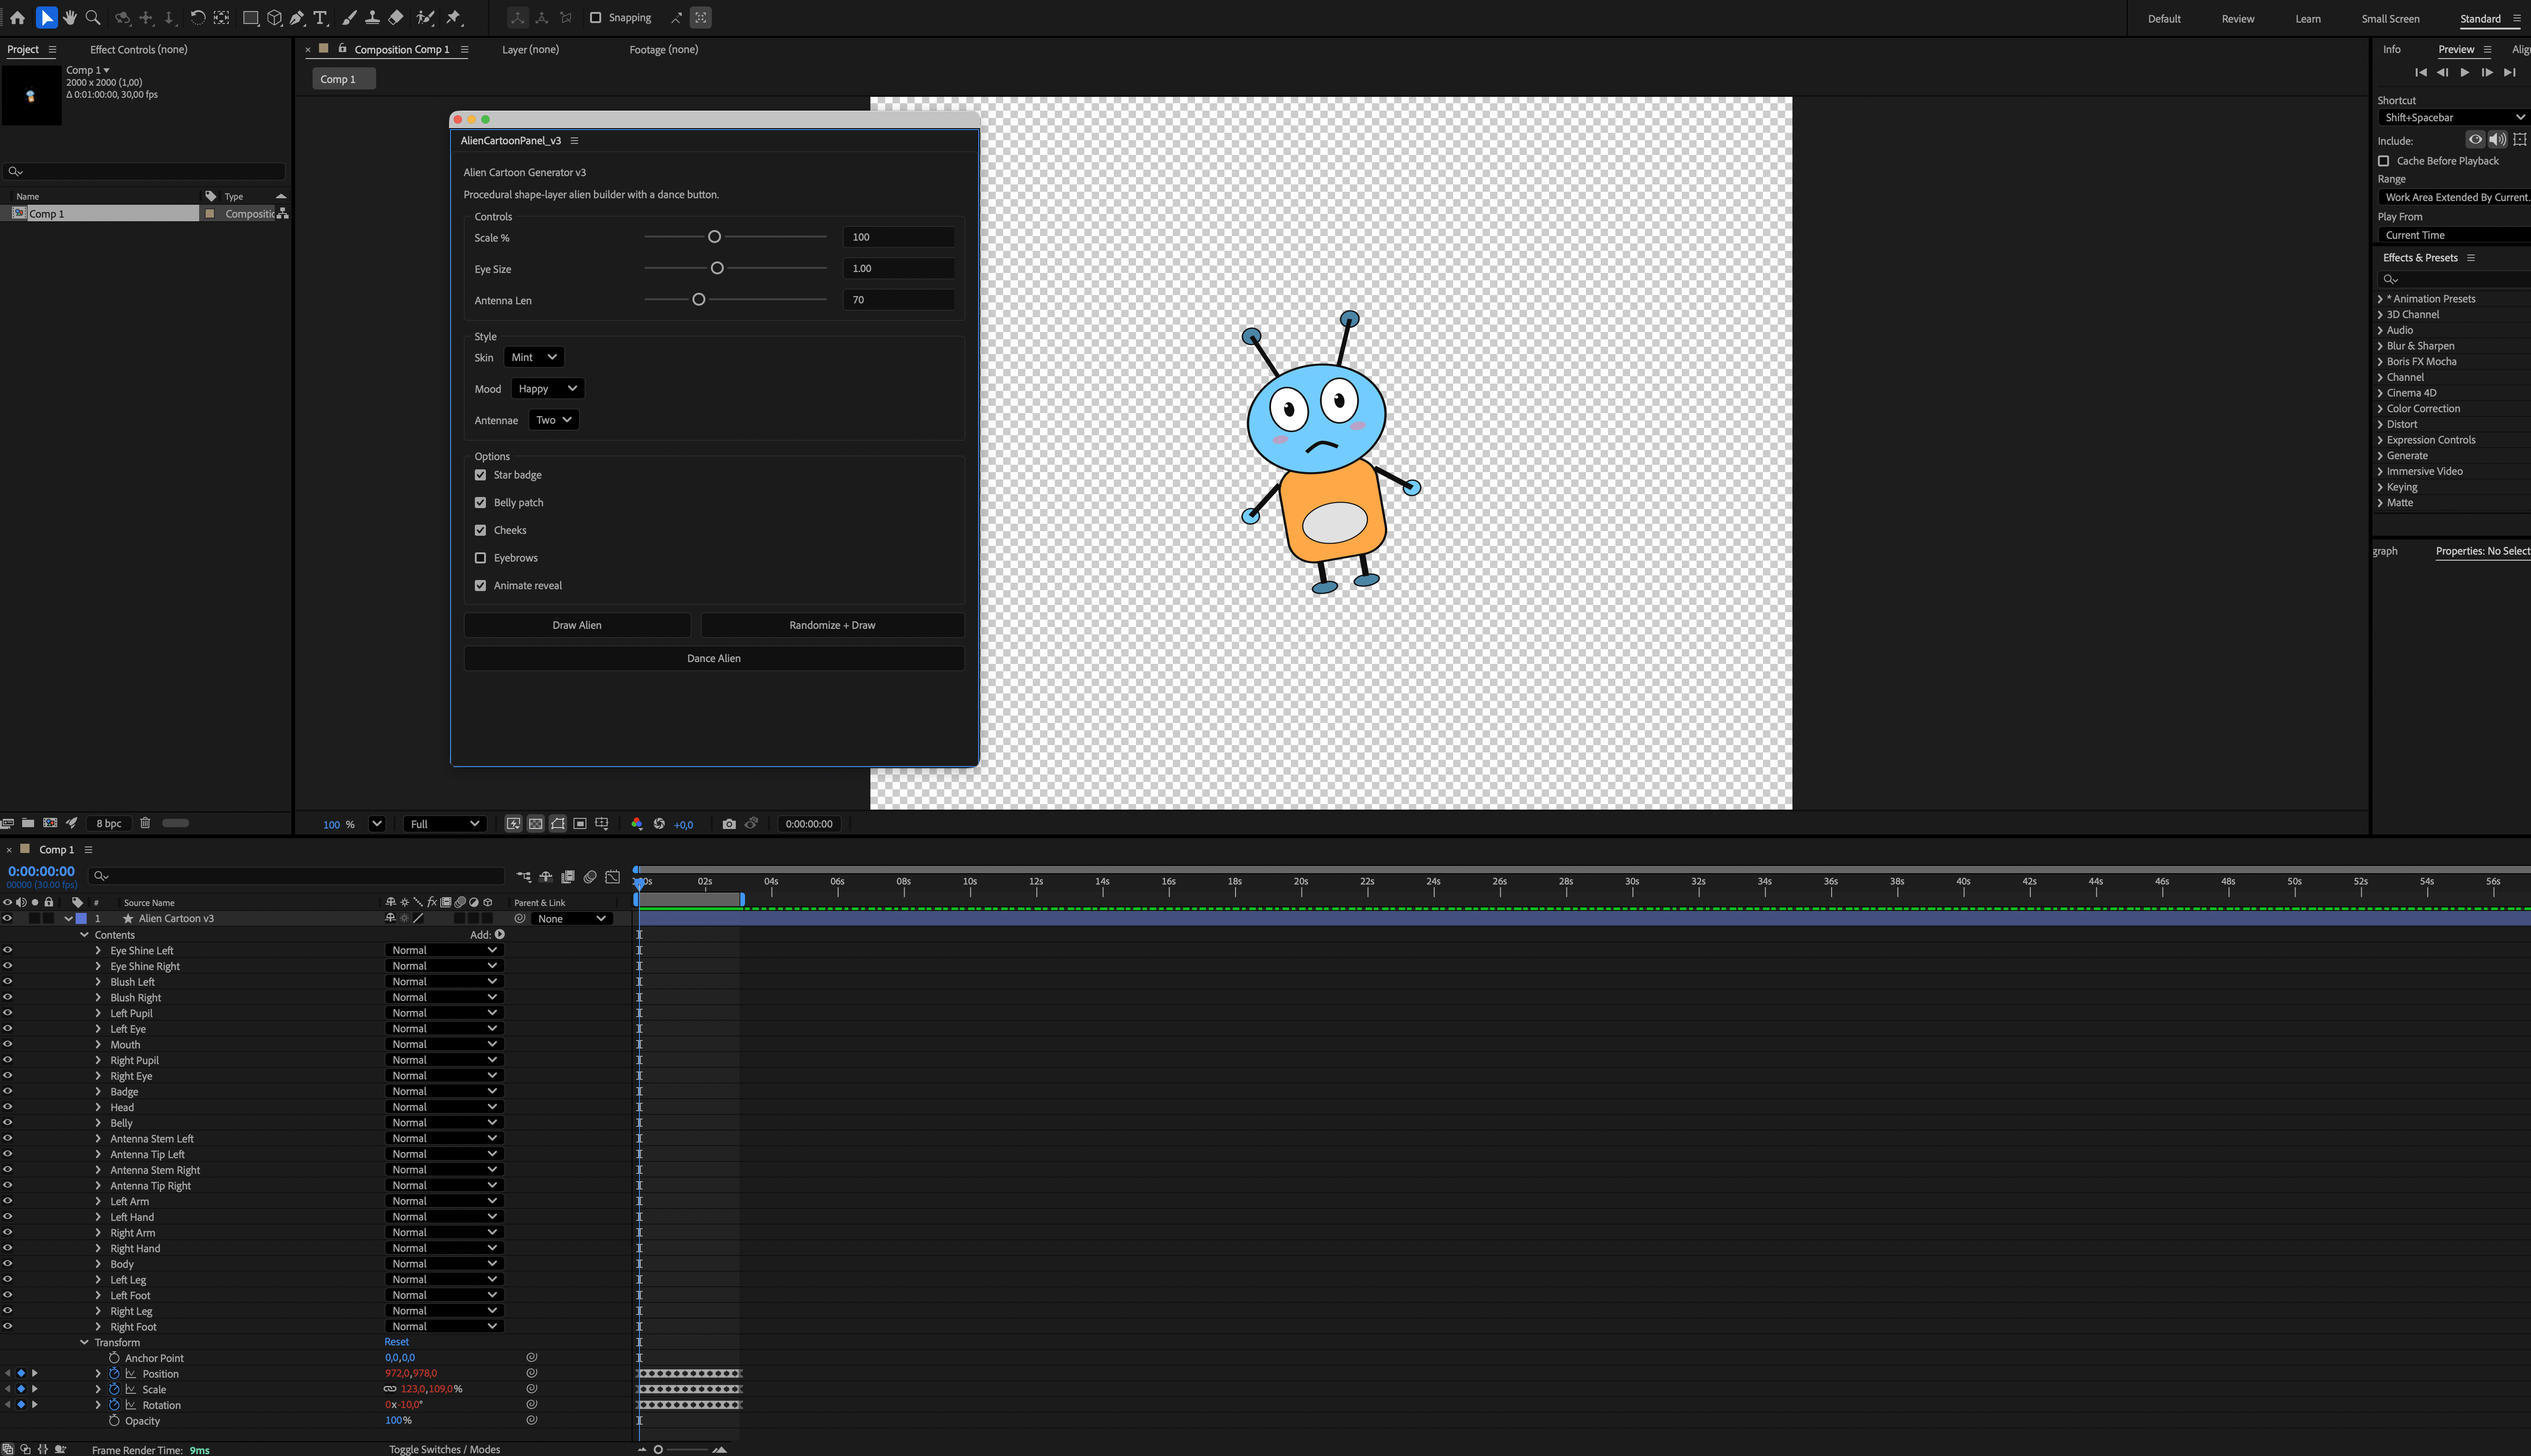Expand the Left Eye shape group
The width and height of the screenshot is (2531, 1456).
pyautogui.click(x=98, y=1029)
